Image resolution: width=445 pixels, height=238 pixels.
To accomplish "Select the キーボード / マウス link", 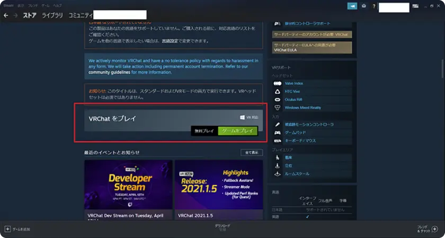I will [300, 141].
